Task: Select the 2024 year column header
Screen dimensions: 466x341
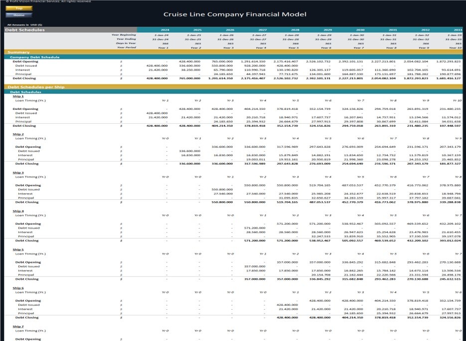Action: (165, 30)
